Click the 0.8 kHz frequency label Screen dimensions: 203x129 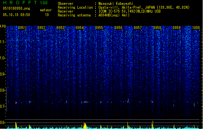[x=2, y=90]
